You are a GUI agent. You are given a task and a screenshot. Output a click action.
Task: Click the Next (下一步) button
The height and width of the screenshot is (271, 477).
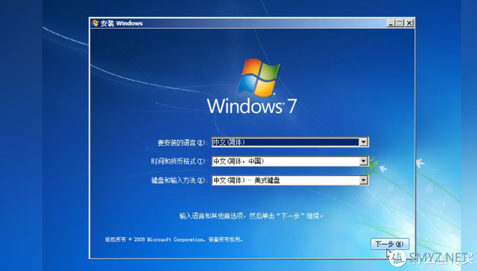click(390, 244)
